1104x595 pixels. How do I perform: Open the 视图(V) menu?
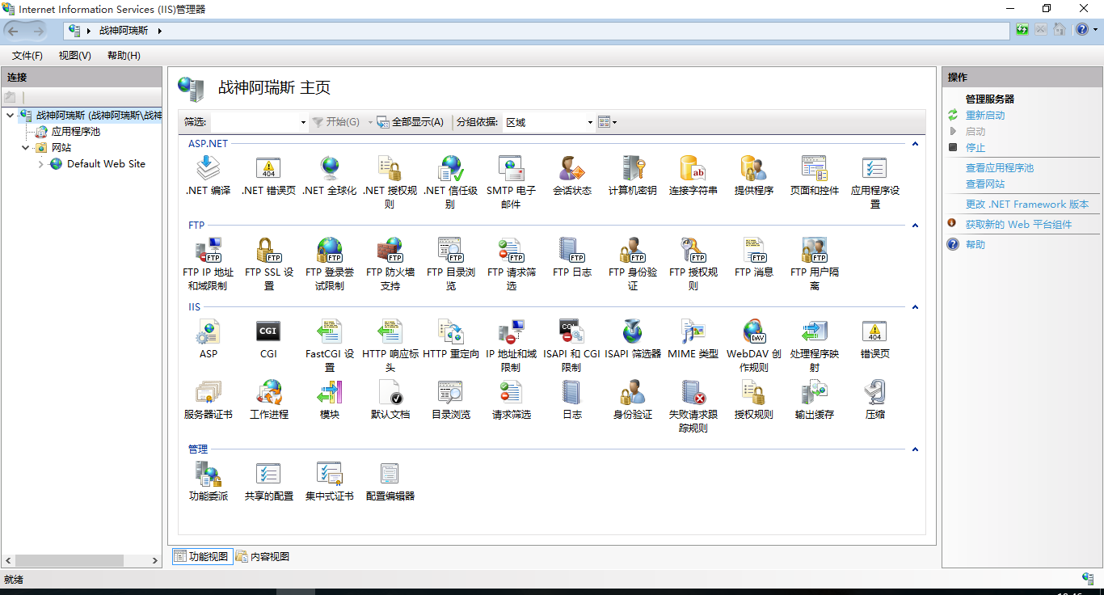point(75,56)
